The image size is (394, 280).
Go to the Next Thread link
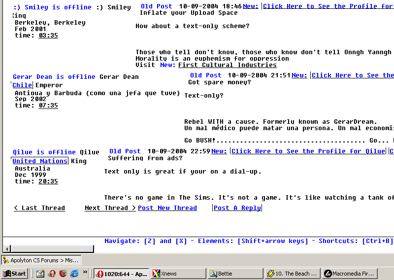coord(110,208)
